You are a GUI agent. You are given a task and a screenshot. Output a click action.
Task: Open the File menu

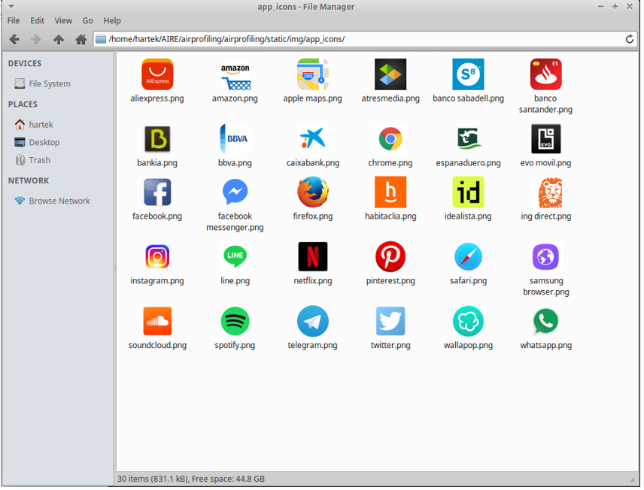coord(14,20)
